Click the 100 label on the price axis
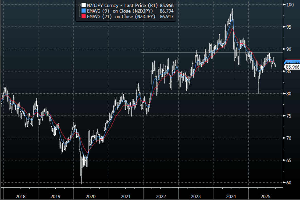The height and width of the screenshot is (200, 300). coord(290,5)
